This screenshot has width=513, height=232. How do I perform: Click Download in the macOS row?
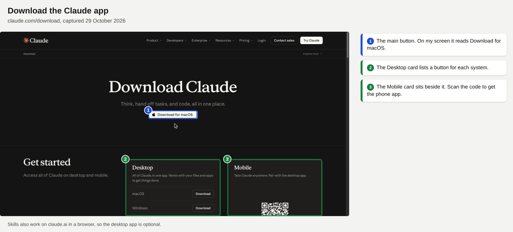tap(203, 194)
